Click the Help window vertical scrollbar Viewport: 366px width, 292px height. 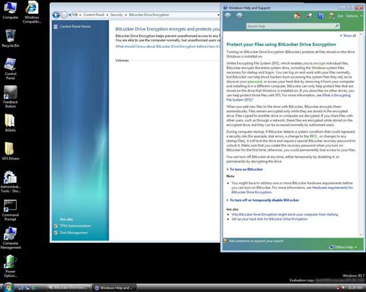pos(361,134)
